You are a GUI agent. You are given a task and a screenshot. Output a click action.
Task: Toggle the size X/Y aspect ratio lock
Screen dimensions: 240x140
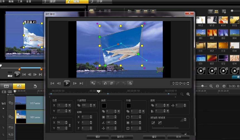[x=70, y=125]
